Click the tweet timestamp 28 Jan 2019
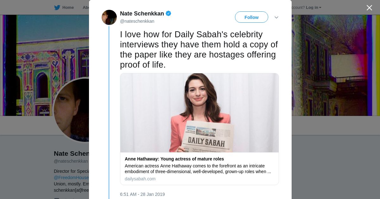The image size is (380, 199). pos(142,194)
